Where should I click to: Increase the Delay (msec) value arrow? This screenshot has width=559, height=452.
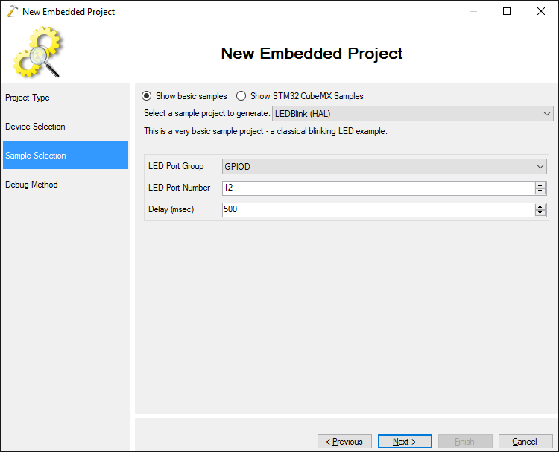pos(540,206)
